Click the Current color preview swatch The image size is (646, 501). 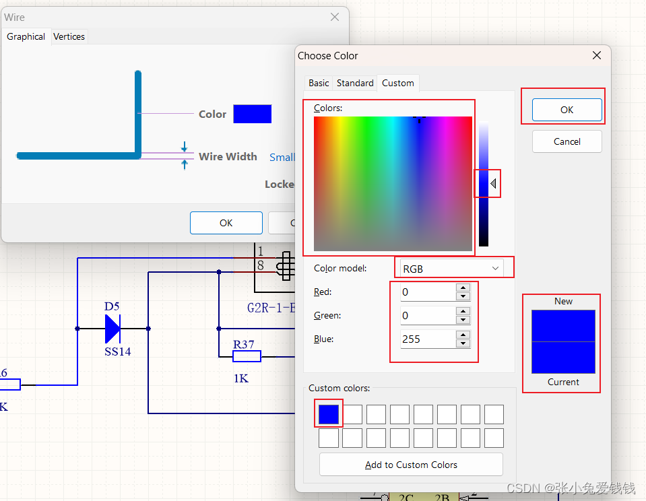(x=563, y=358)
